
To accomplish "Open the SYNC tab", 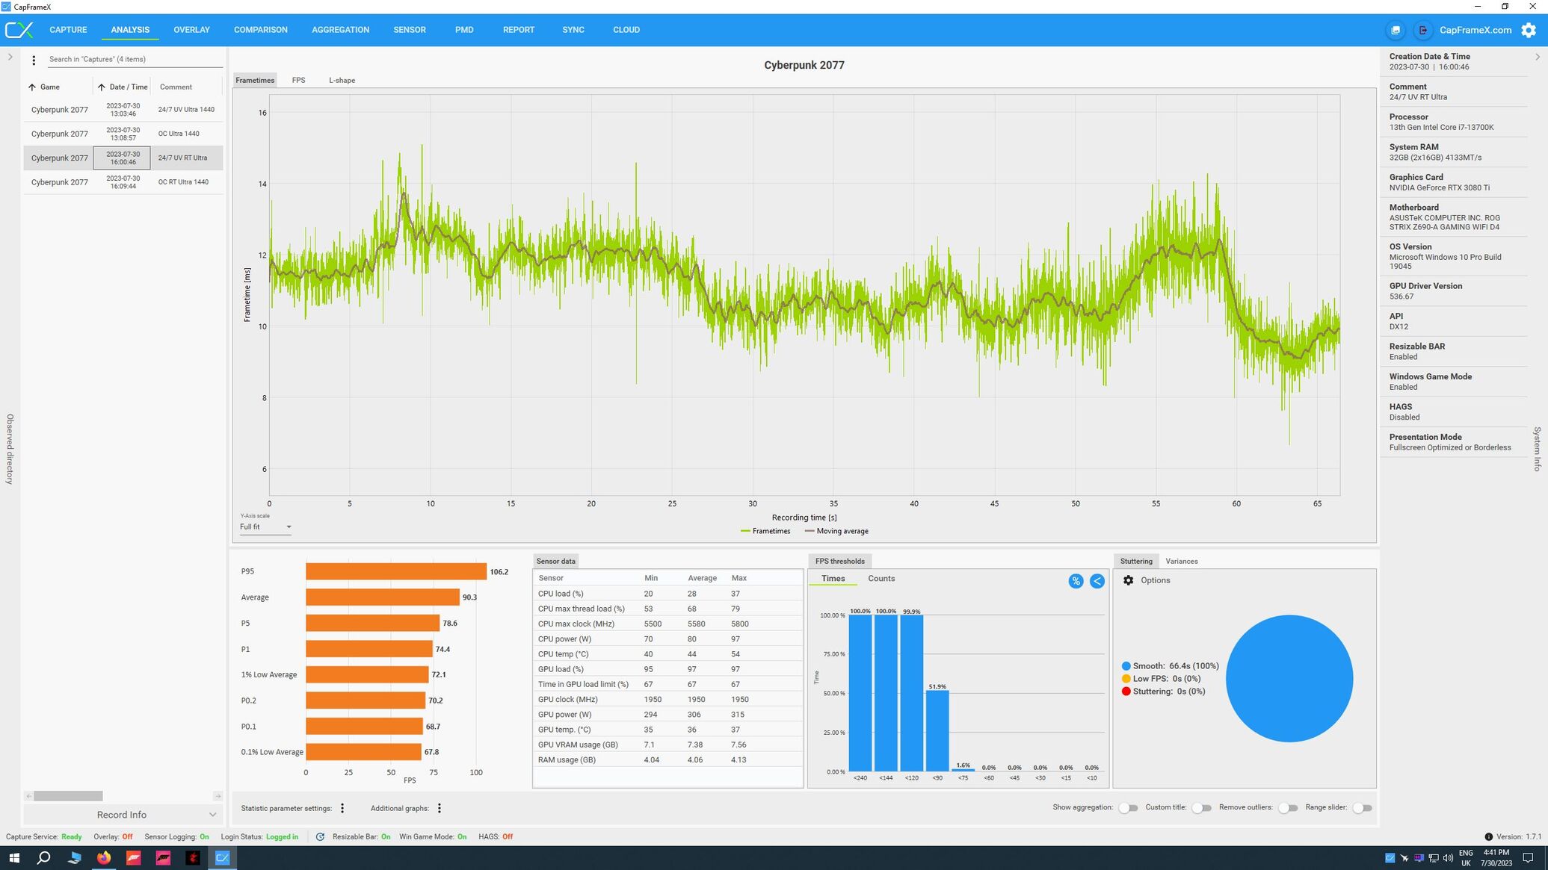I will point(573,30).
